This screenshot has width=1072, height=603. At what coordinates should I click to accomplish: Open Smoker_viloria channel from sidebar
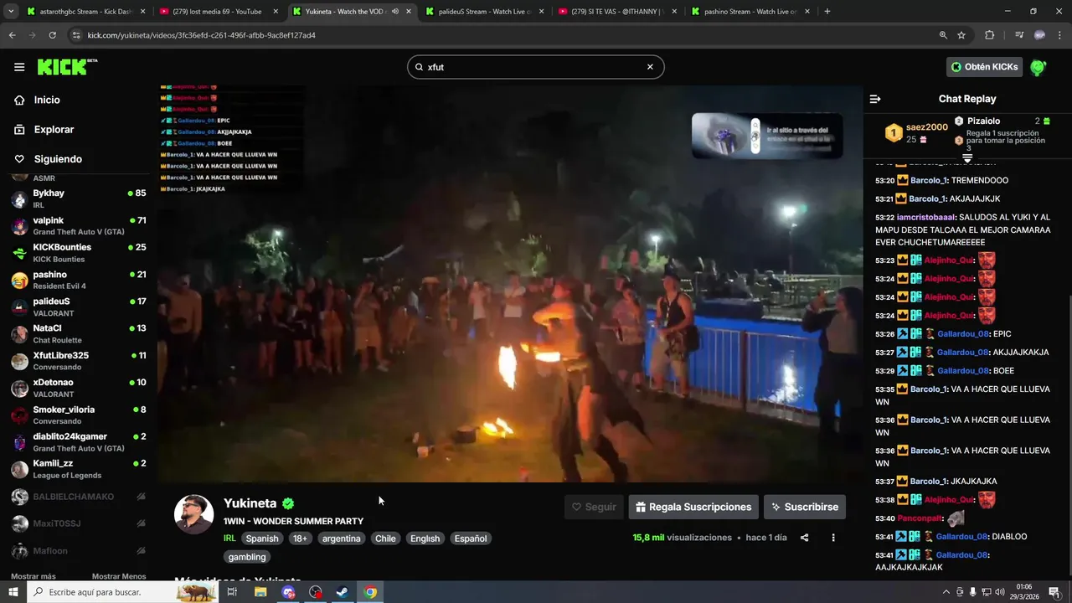(78, 415)
